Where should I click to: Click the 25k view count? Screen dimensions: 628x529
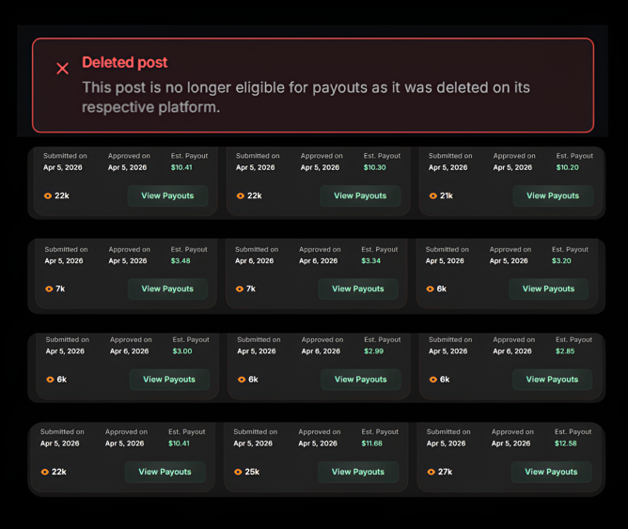252,472
